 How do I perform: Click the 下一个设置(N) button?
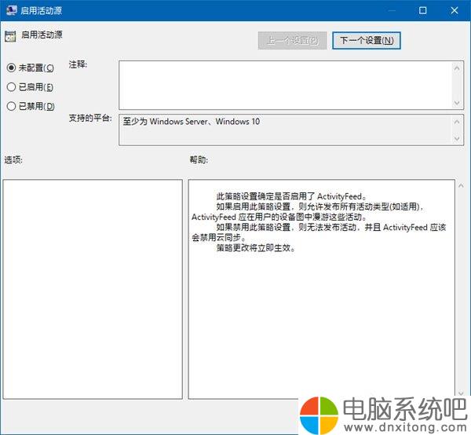367,40
